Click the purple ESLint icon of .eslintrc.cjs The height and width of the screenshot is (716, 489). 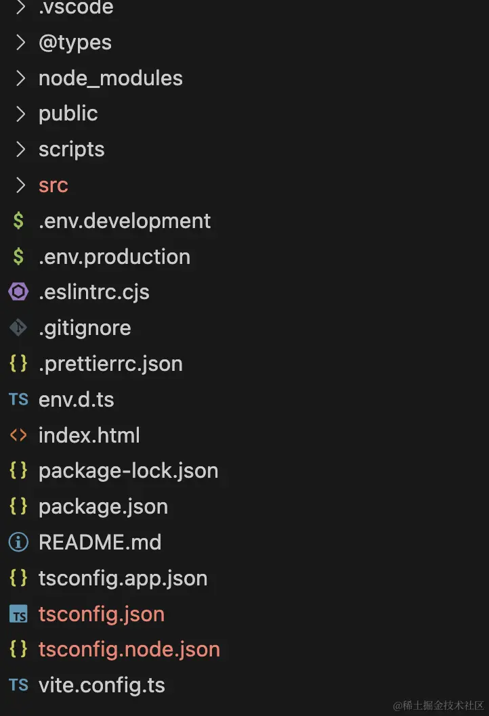[x=18, y=292]
